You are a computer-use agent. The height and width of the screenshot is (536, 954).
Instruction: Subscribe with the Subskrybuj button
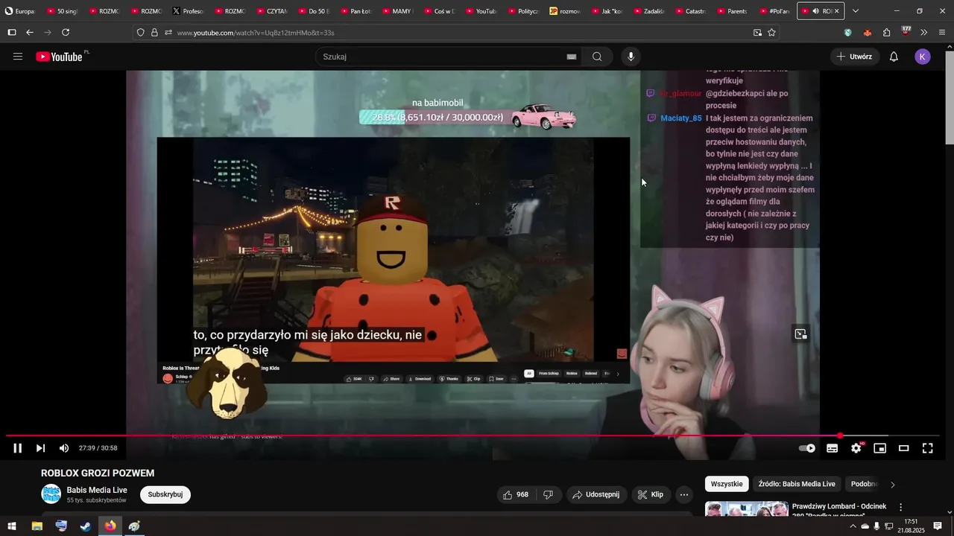[x=165, y=494]
